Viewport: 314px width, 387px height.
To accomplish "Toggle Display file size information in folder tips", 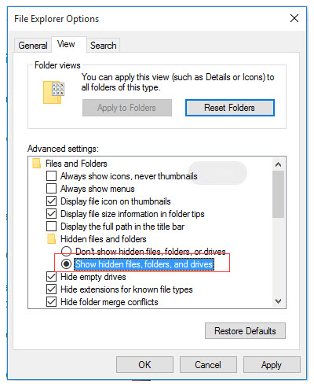I will (51, 214).
